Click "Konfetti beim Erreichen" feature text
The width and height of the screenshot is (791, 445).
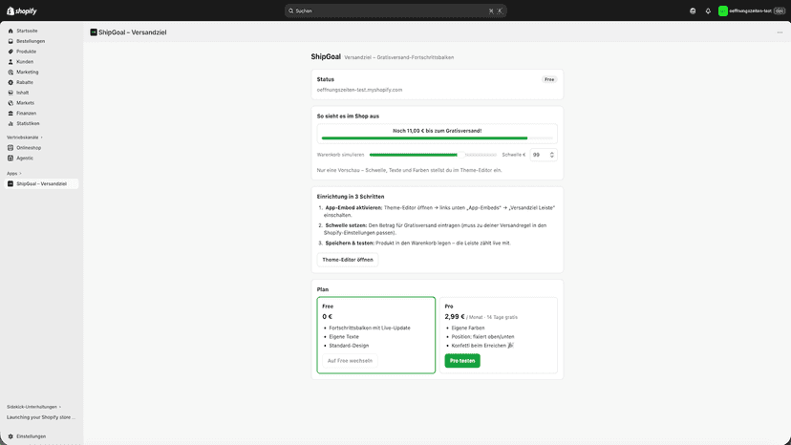coord(479,346)
